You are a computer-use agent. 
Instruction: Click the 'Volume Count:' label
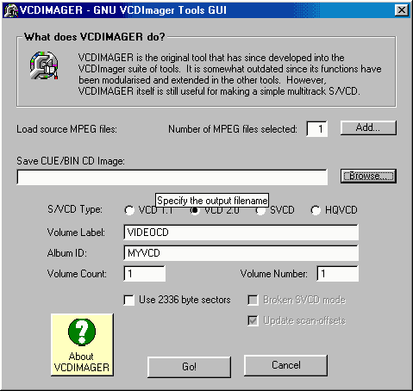click(77, 274)
